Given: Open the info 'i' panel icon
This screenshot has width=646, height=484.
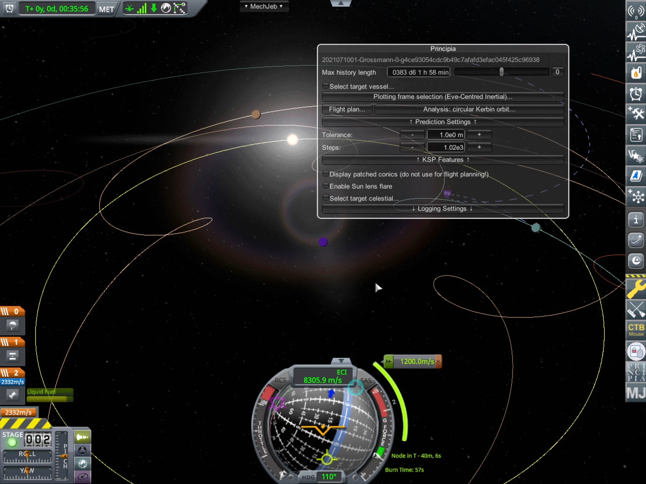Looking at the screenshot, I should click(x=635, y=219).
